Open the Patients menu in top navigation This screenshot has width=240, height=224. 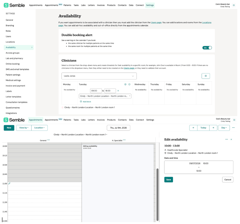67,5
